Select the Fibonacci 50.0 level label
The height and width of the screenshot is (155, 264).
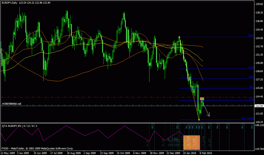tap(251, 77)
